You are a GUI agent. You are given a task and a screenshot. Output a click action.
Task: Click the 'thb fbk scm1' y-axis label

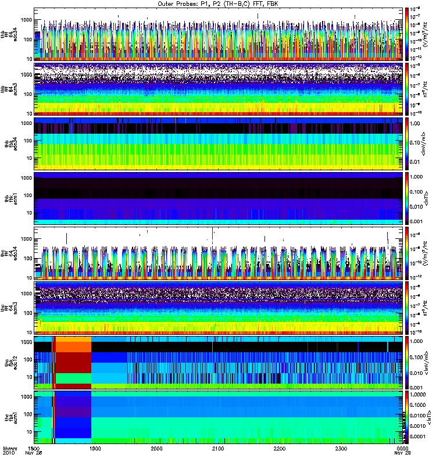[10, 198]
